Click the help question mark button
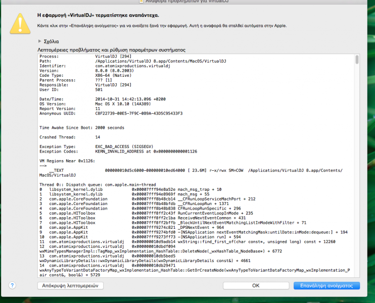Viewport: 375px width, 303px height. [x=12, y=285]
